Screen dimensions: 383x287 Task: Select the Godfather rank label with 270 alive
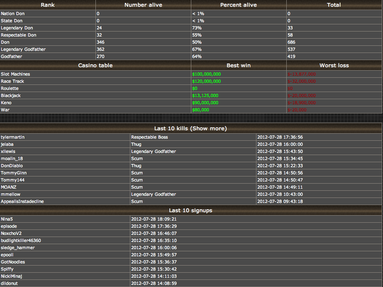[x=11, y=56]
